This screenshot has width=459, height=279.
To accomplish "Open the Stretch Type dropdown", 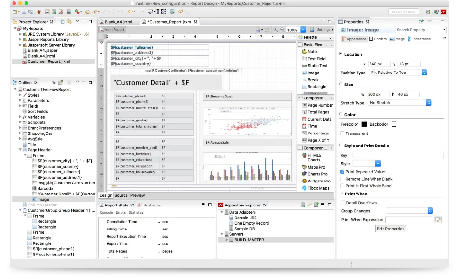I will click(x=399, y=103).
